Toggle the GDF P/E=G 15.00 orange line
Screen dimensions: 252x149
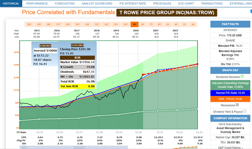pos(230,99)
